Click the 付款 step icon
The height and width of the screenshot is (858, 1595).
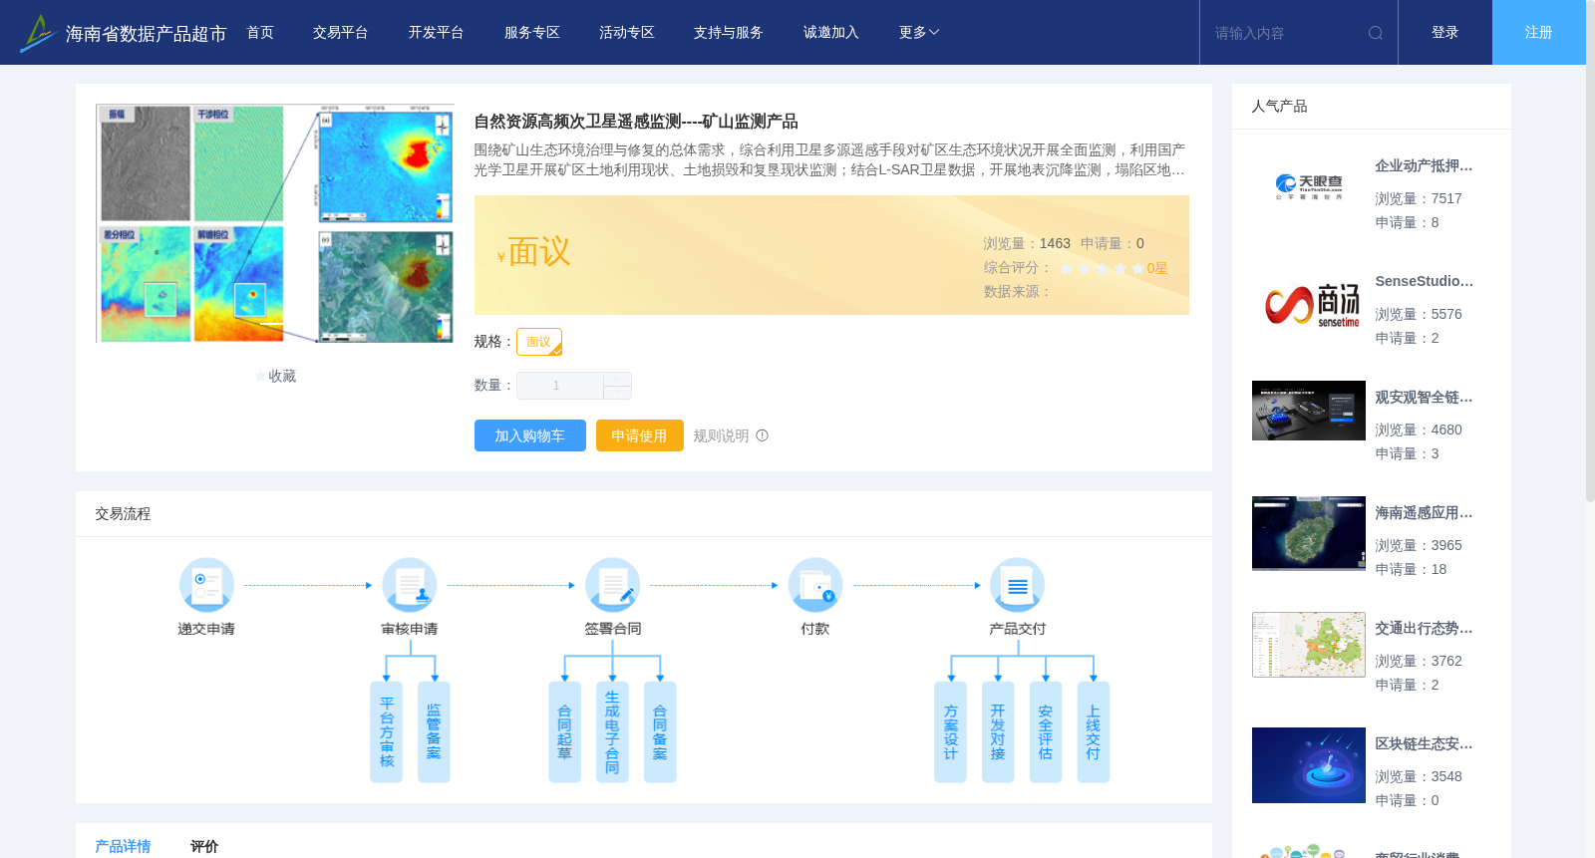click(815, 585)
